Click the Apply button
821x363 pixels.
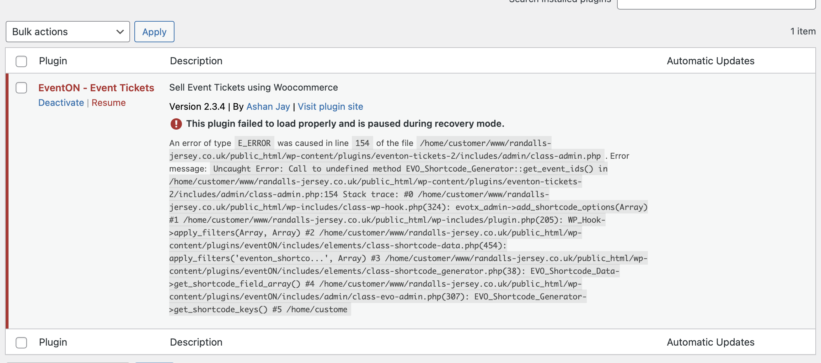(x=154, y=32)
